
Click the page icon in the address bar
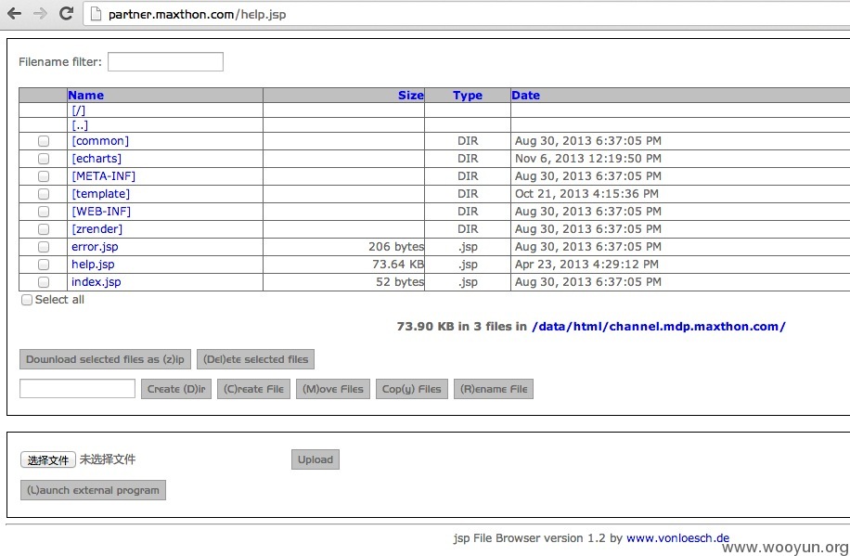click(x=96, y=14)
